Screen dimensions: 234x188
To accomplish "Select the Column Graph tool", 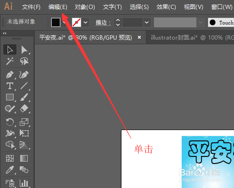I will click(x=24, y=183).
